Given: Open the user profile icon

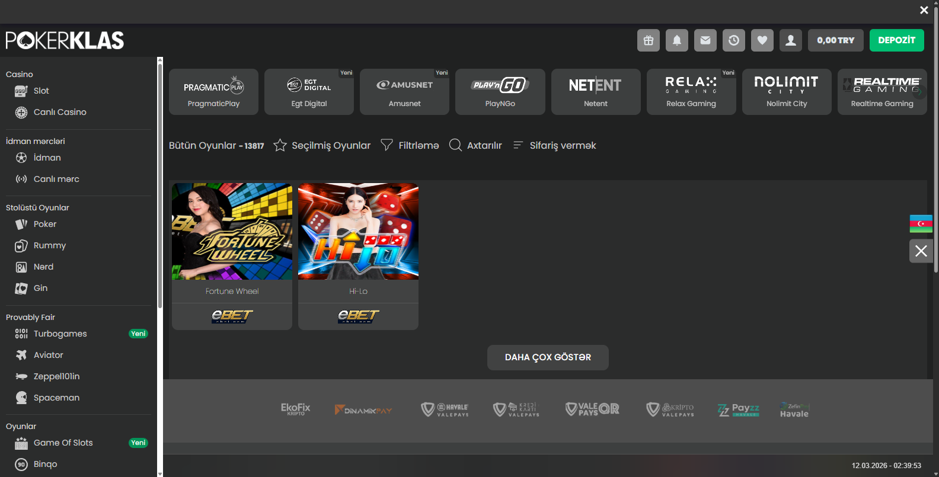Looking at the screenshot, I should 791,40.
